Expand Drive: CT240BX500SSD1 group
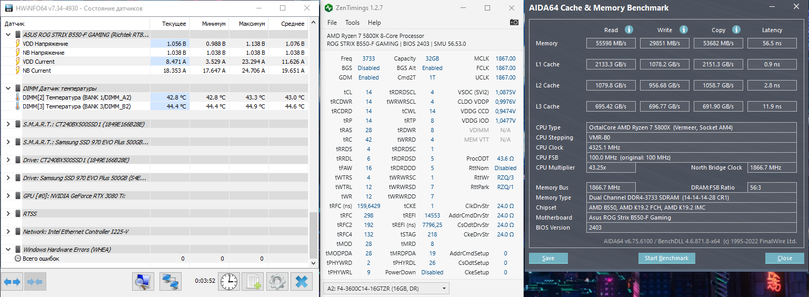The height and width of the screenshot is (297, 809). click(7, 160)
